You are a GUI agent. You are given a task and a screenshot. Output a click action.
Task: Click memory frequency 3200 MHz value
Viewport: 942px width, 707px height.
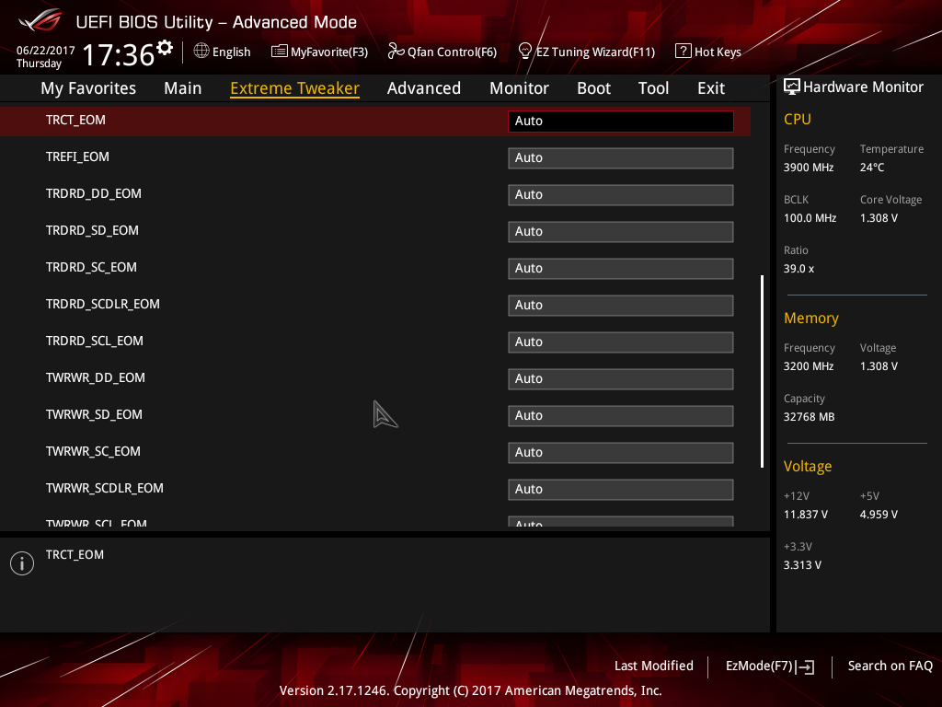click(809, 366)
